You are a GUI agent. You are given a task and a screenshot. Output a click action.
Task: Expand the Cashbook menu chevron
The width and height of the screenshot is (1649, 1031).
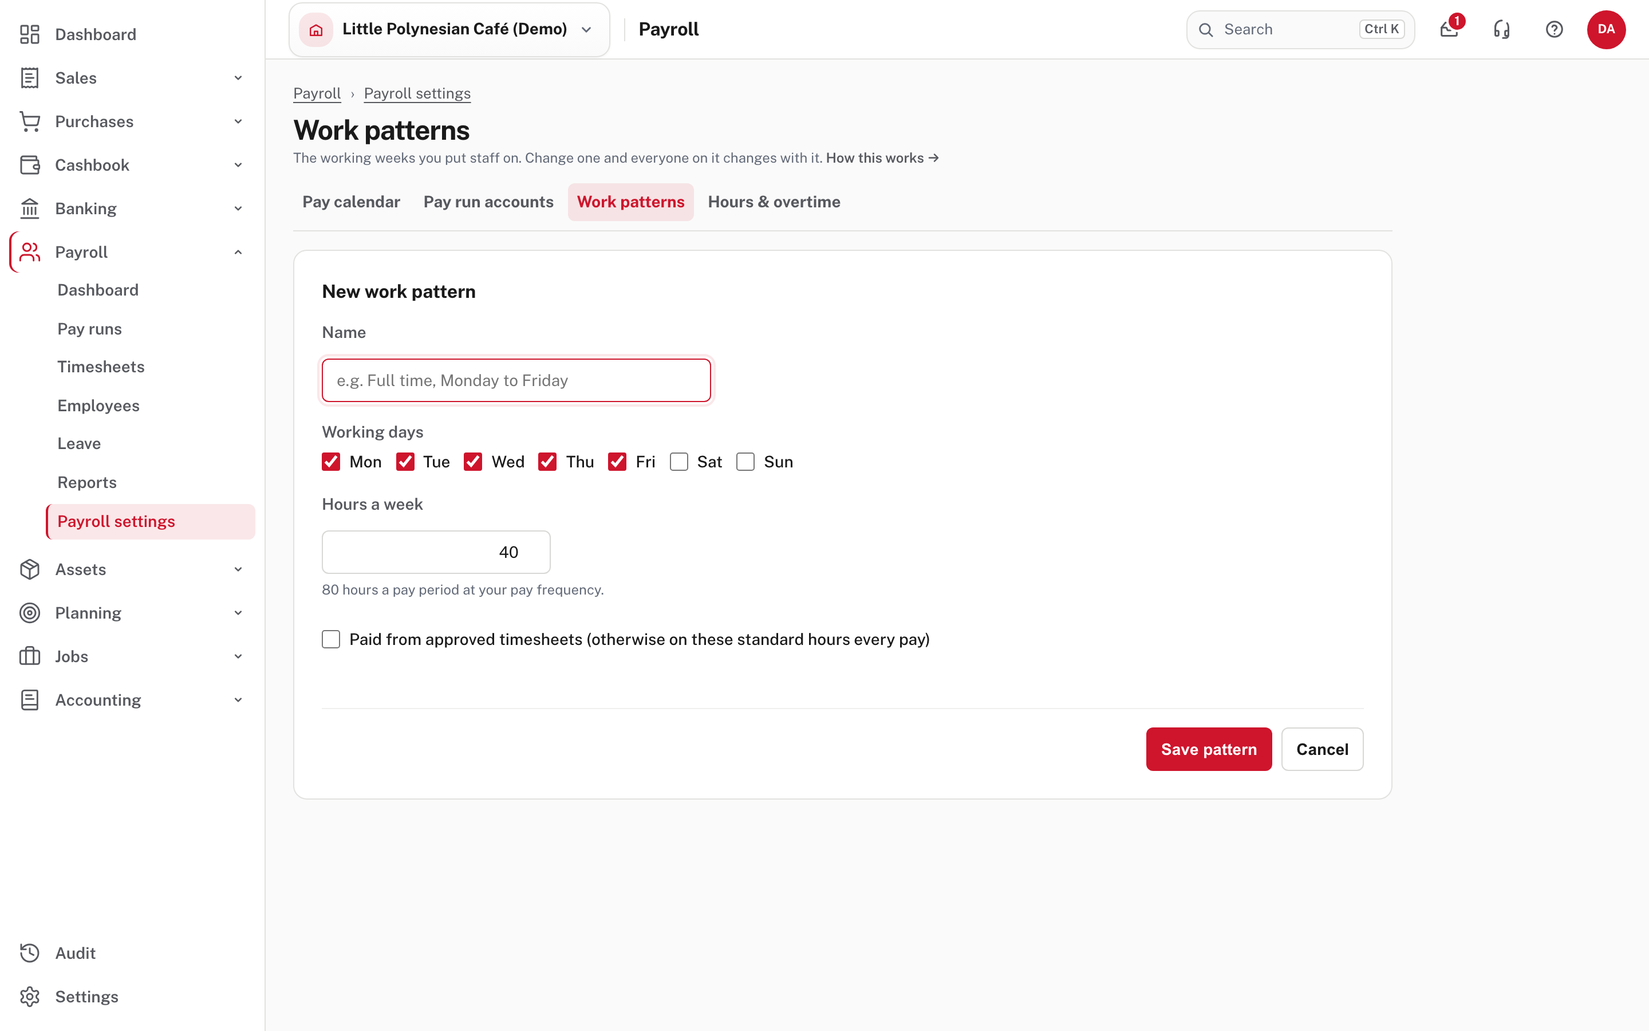click(x=238, y=165)
